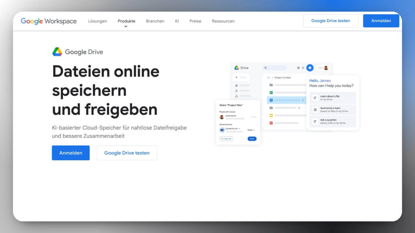The width and height of the screenshot is (415, 233).
Task: Open the Ressourcen menu
Action: (x=223, y=21)
